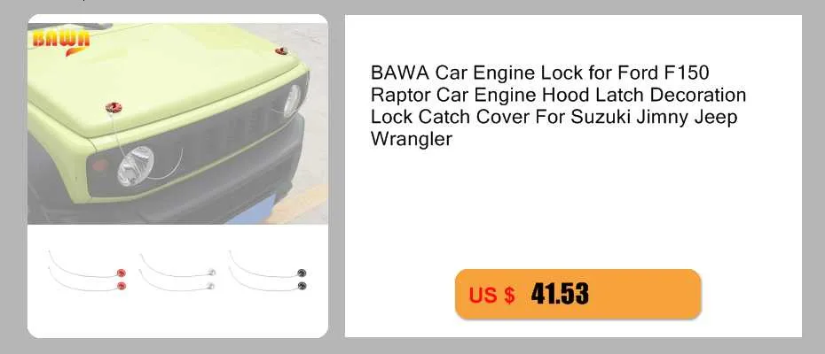Image resolution: width=825 pixels, height=354 pixels.
Task: Choose the red latch cable set variant
Action: point(87,271)
